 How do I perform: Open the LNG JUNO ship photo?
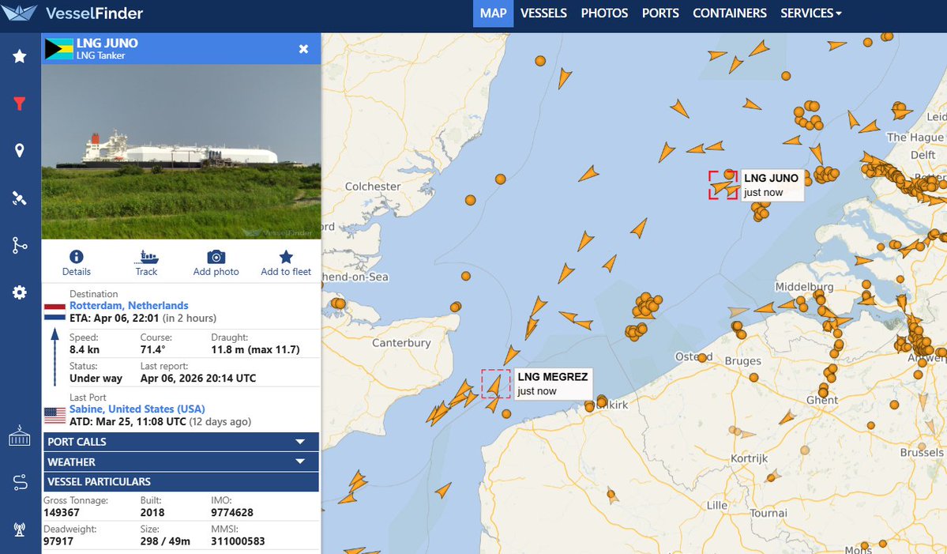click(x=181, y=152)
